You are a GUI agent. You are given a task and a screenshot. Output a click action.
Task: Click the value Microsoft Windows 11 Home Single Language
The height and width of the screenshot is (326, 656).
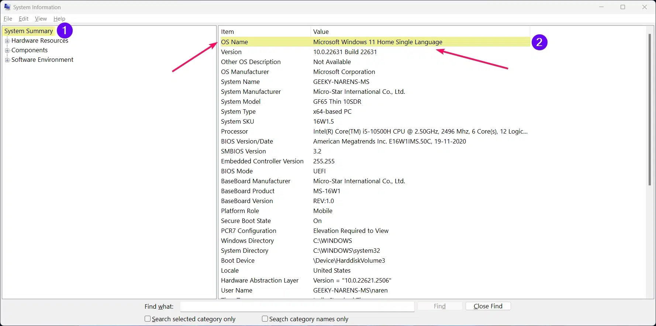378,42
